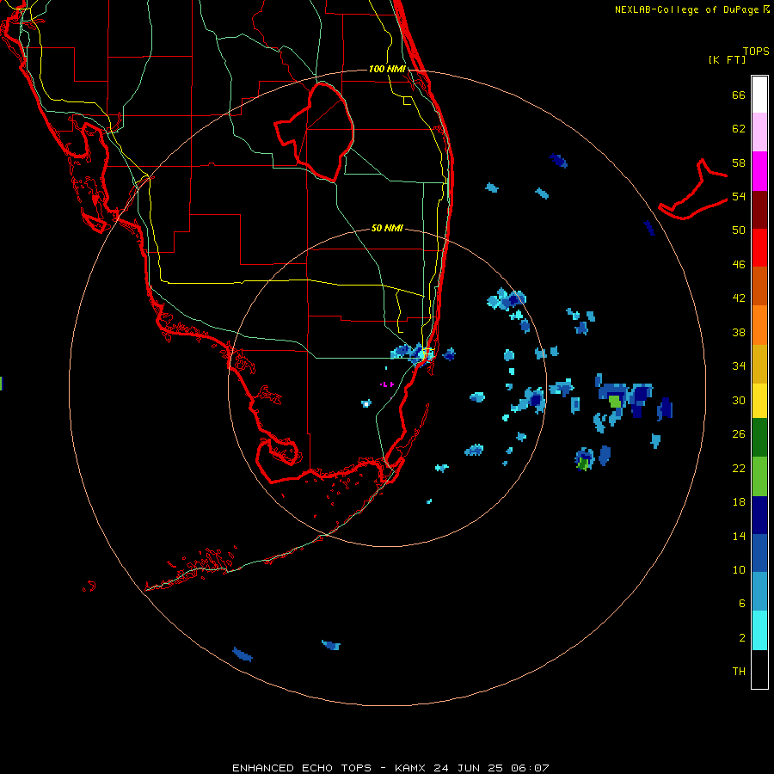Screen dimensions: 774x774
Task: Click the 'TOPS' legend heading
Action: pyautogui.click(x=756, y=52)
